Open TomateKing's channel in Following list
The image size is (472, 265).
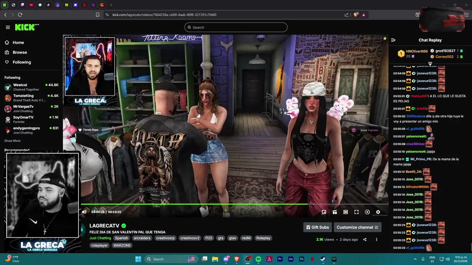coord(31,98)
